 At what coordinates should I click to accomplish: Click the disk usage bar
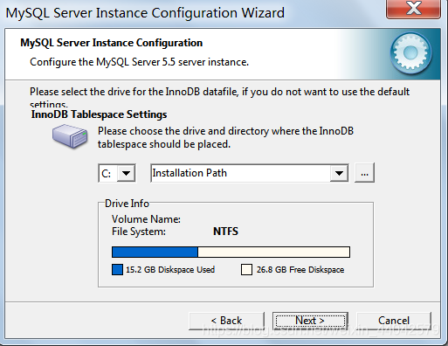point(231,252)
